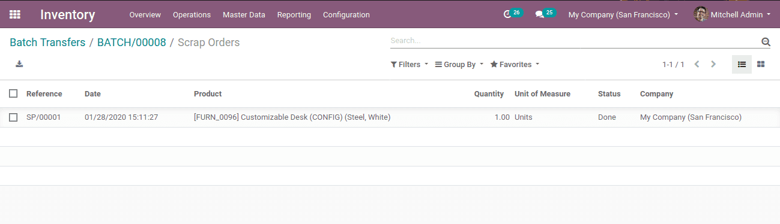This screenshot has height=224, width=780.
Task: Open the Configuration menu
Action: pos(346,14)
